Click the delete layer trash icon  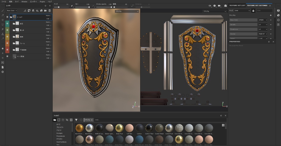point(50,11)
